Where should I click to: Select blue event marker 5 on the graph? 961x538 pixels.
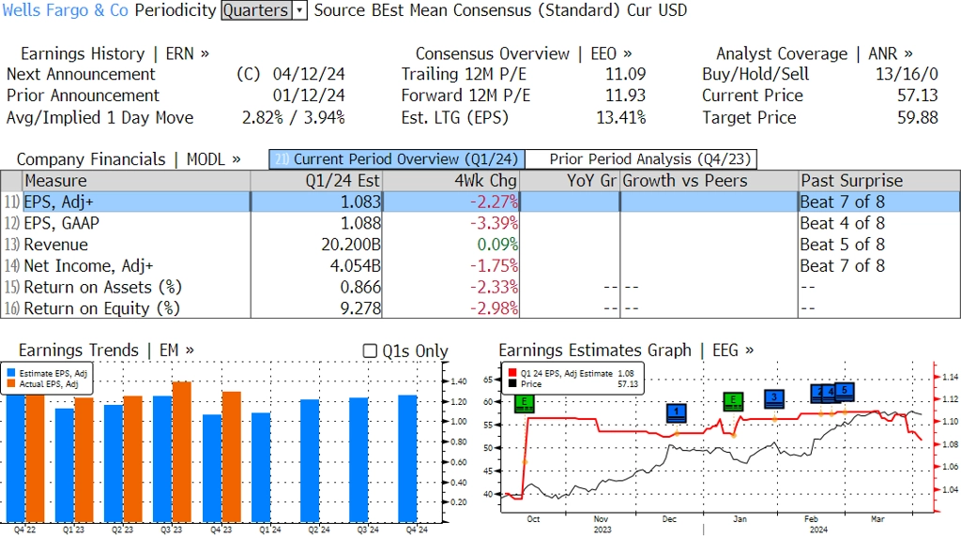coord(844,391)
